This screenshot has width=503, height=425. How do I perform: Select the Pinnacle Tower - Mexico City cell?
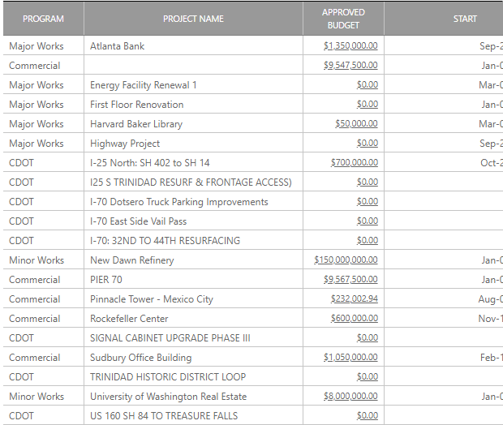(193, 299)
